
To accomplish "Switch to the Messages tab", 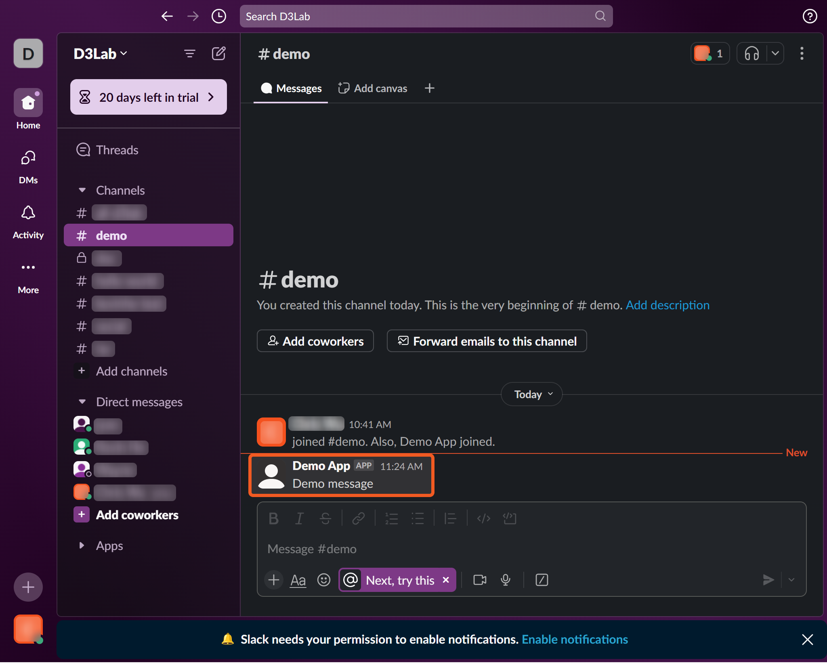I will click(x=291, y=88).
